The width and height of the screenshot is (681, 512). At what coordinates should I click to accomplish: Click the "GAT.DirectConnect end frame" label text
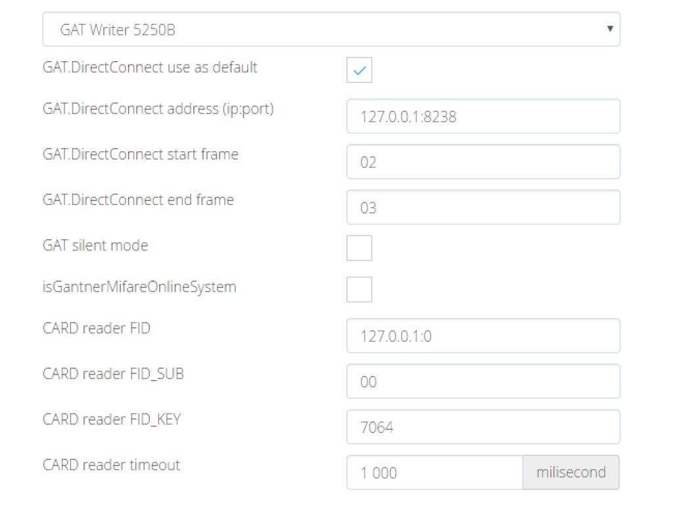[x=138, y=200]
